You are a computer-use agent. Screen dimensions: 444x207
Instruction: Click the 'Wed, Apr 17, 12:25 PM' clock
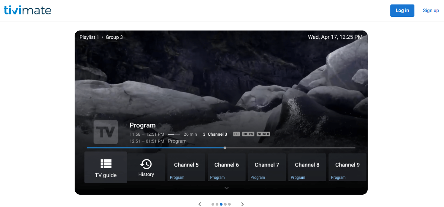335,37
